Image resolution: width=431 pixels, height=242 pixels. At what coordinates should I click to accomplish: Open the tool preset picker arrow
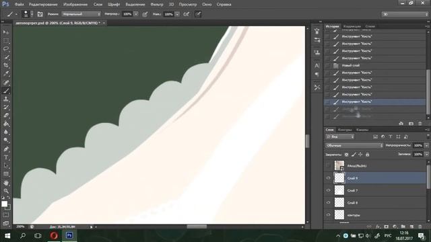point(16,14)
